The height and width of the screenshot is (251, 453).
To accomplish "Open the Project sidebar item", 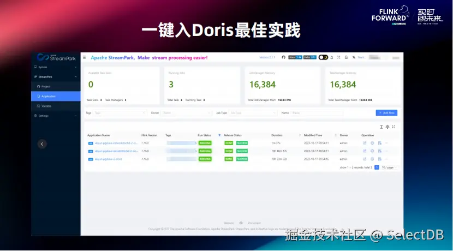I will (56, 86).
